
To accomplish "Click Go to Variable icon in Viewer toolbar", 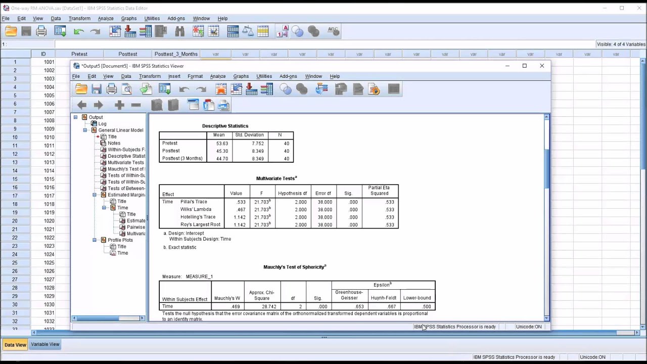I will [251, 89].
